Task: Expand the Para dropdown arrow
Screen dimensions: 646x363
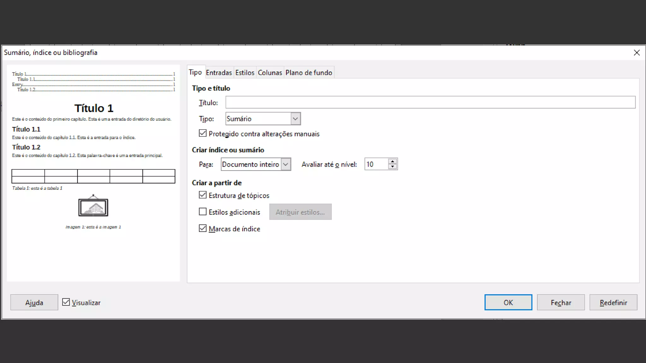Action: coord(285,164)
